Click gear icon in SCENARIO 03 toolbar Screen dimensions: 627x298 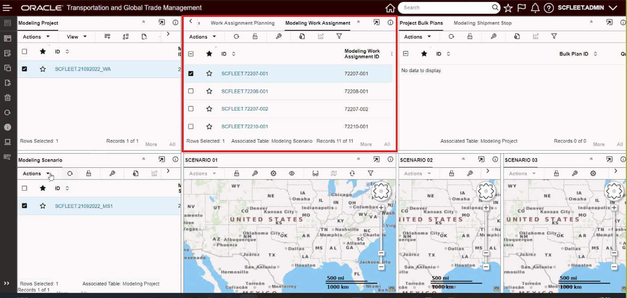click(x=593, y=173)
